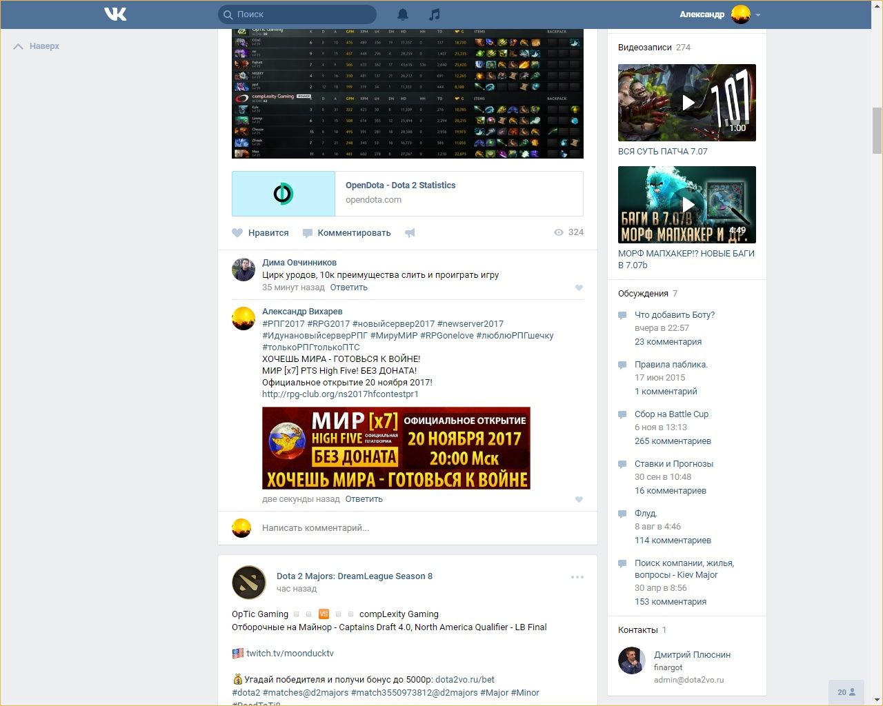Image resolution: width=883 pixels, height=706 pixels.
Task: Click the VK logo in the header
Action: coord(115,14)
